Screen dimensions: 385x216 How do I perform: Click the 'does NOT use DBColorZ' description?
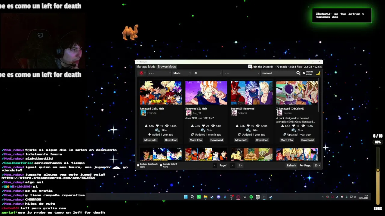(200, 118)
